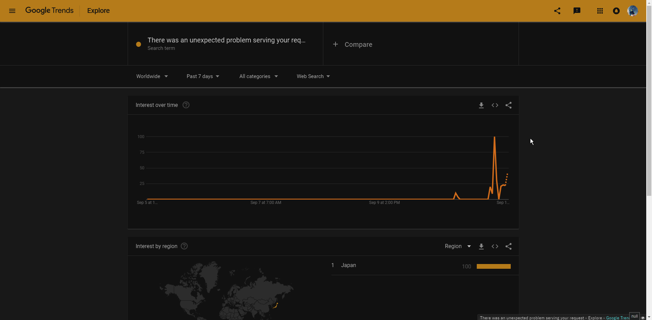This screenshot has height=320, width=652.
Task: Select Japan in the region list
Action: click(348, 265)
